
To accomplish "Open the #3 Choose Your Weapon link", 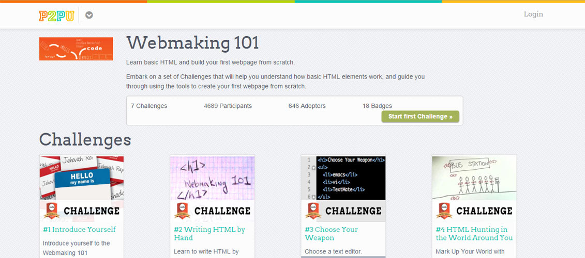I will (x=332, y=233).
